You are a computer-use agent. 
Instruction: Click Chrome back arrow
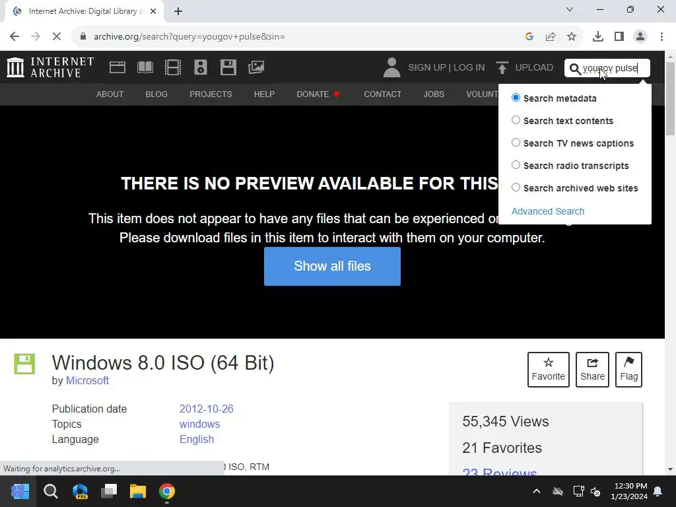15,37
